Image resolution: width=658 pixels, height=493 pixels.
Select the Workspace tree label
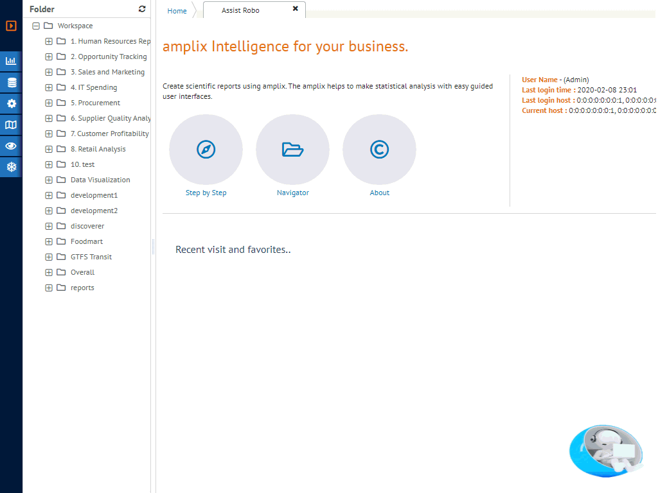click(75, 26)
